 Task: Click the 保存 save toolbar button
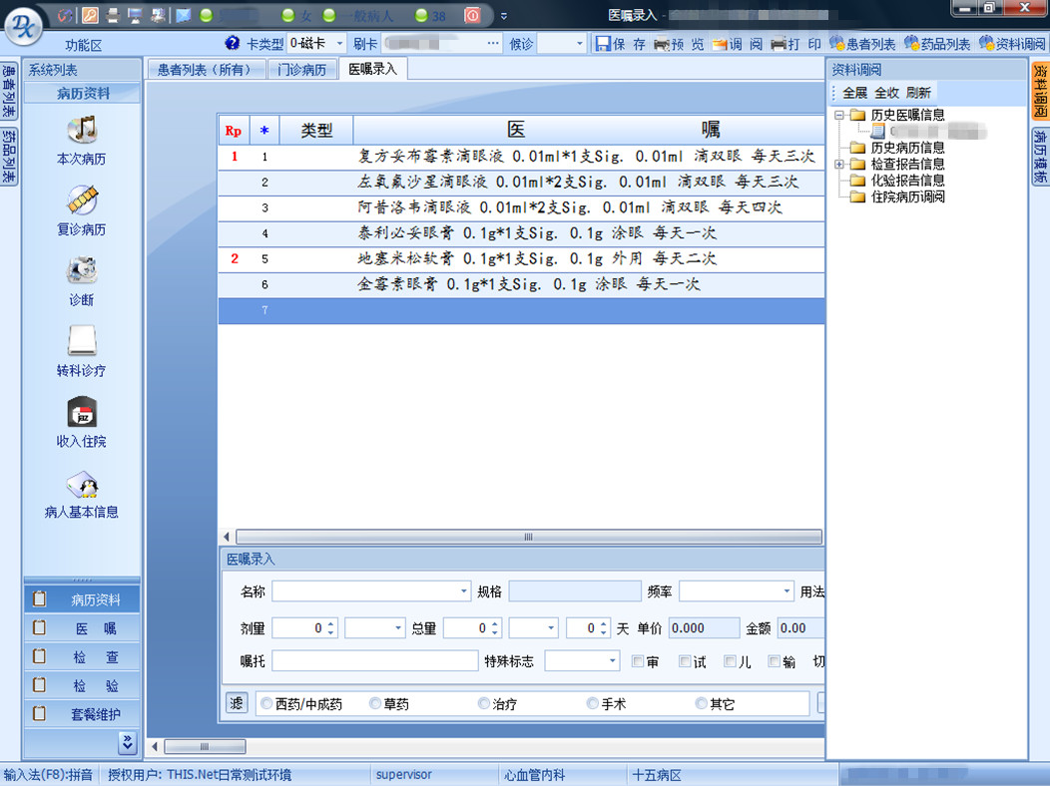coord(621,44)
